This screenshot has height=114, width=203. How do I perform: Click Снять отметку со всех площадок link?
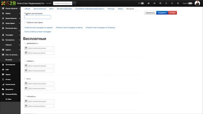[x=38, y=32]
